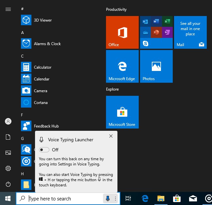Launch the Camera app
This screenshot has width=212, height=205.
tap(34, 91)
